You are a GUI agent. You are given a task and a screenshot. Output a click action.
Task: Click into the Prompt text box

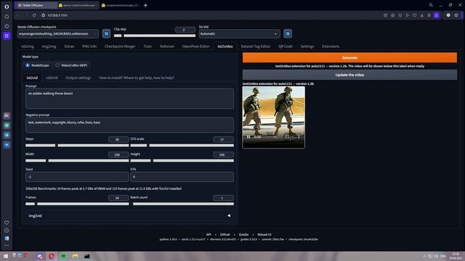pyautogui.click(x=129, y=99)
